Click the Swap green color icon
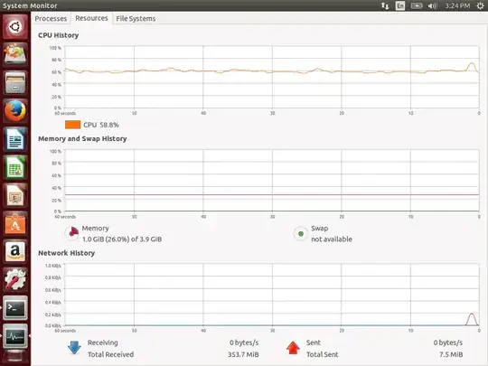488x366 pixels. pos(301,233)
